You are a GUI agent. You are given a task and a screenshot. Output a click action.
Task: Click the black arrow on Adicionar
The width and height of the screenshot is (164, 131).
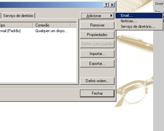pos(111,16)
